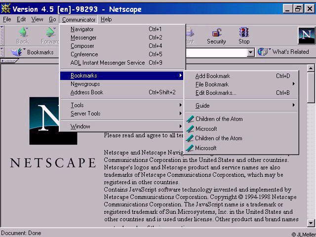Click the What's Related button label
The image size is (316, 237).
coord(291,52)
